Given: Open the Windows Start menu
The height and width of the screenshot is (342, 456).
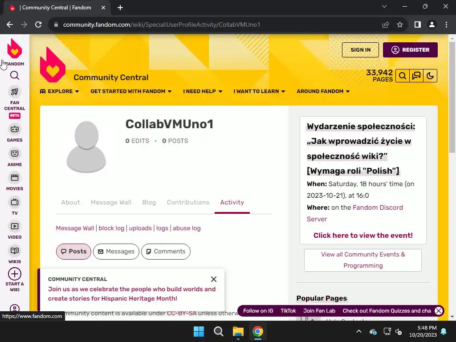Looking at the screenshot, I should click(199, 331).
